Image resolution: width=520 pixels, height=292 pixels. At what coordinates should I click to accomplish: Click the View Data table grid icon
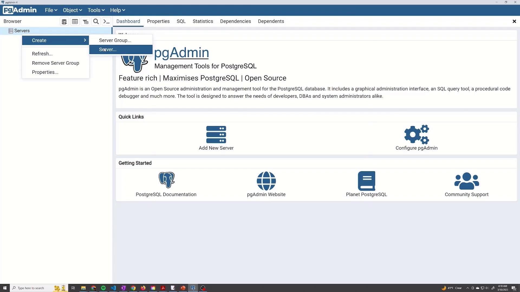pyautogui.click(x=75, y=22)
